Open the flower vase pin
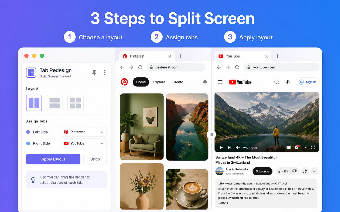 (142, 186)
